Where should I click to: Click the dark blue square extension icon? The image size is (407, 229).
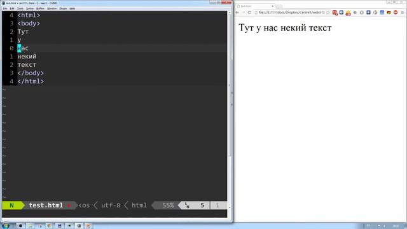pyautogui.click(x=368, y=13)
